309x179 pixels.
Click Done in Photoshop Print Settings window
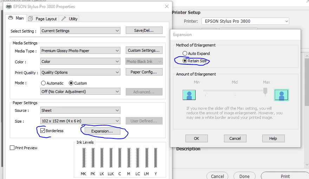tap(244, 176)
